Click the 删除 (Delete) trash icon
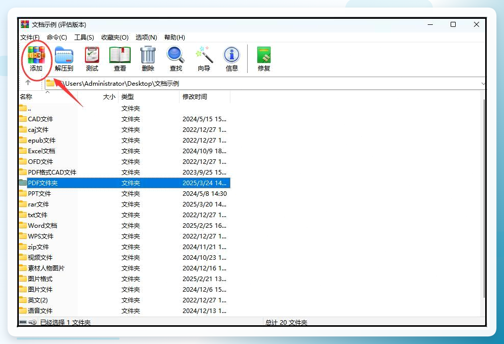Image resolution: width=504 pixels, height=344 pixels. pos(148,59)
